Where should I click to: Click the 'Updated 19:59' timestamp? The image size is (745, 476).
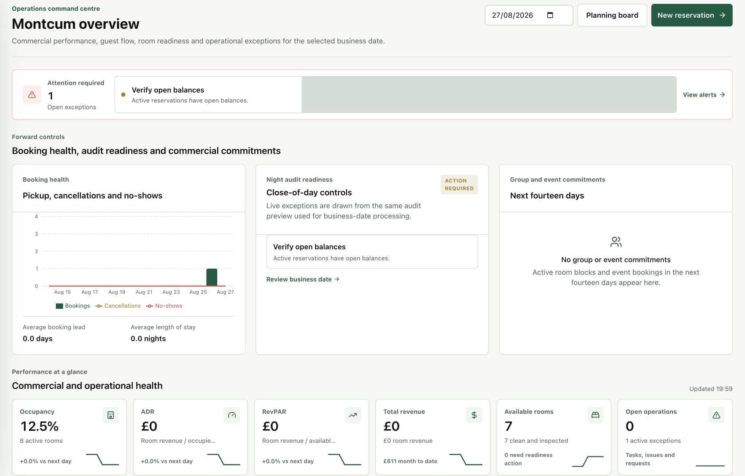click(711, 389)
